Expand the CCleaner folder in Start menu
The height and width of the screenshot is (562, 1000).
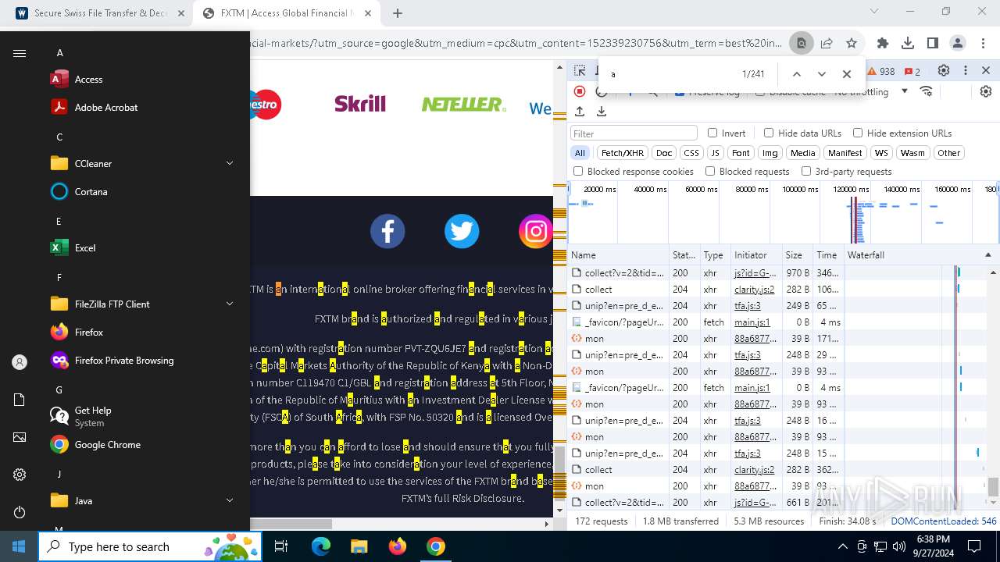click(230, 163)
